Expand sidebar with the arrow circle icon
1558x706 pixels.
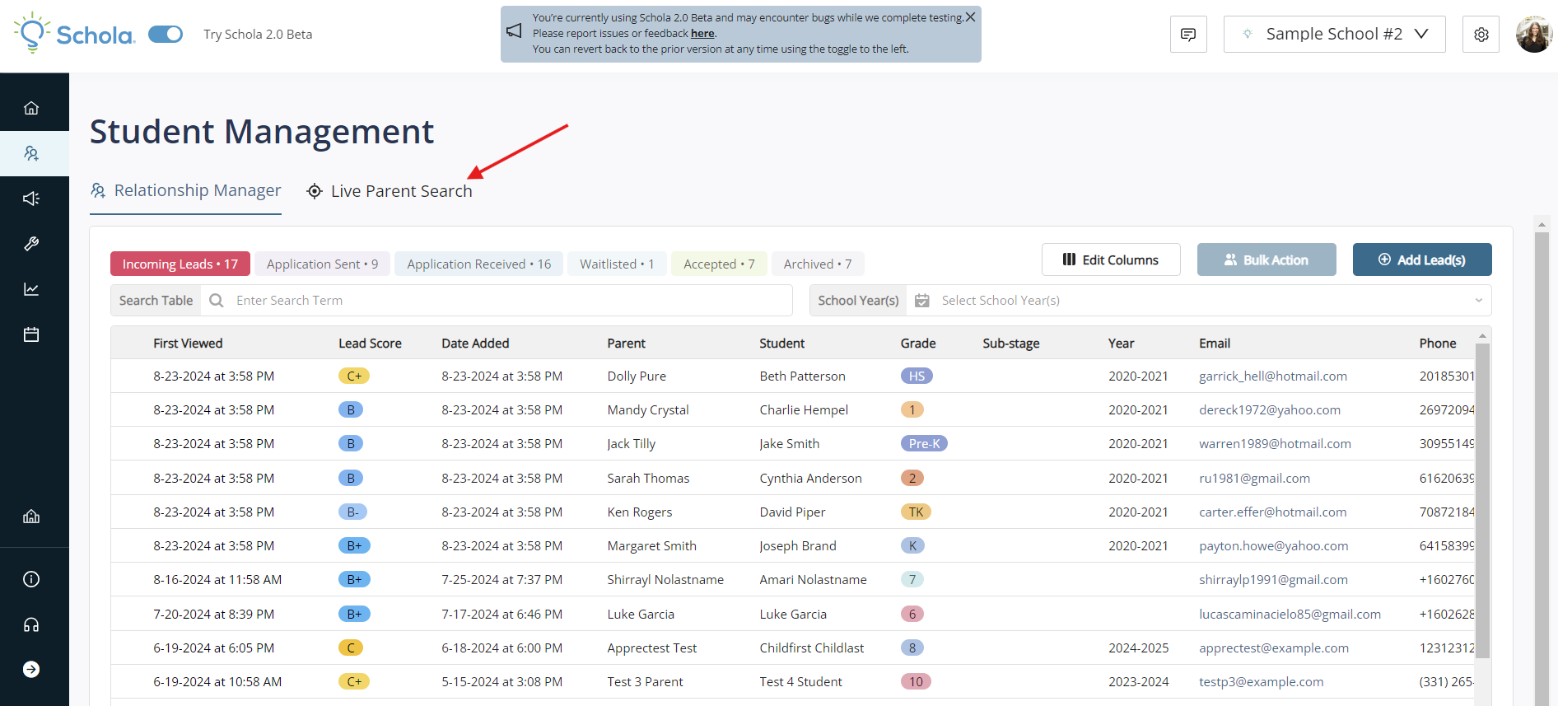31,669
